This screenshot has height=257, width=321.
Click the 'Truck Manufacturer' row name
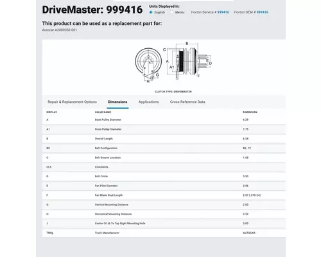tap(107, 233)
